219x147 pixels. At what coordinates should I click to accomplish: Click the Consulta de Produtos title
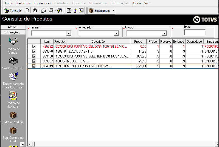click(x=27, y=19)
